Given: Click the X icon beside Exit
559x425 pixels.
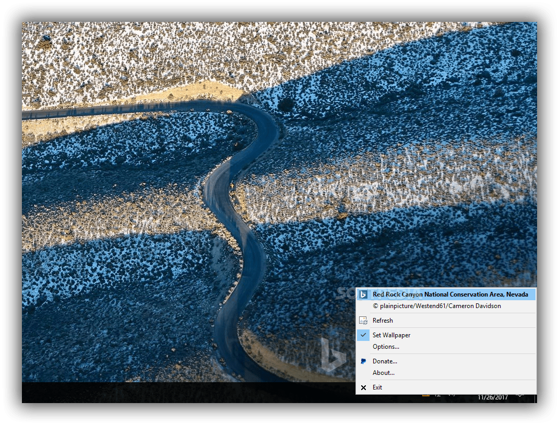Looking at the screenshot, I should pyautogui.click(x=363, y=387).
